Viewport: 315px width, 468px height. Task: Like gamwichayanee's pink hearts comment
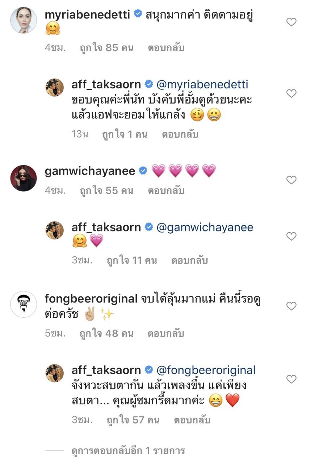[291, 180]
